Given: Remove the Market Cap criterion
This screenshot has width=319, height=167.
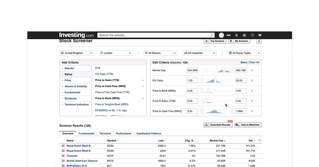Looking at the screenshot, I should [x=252, y=70].
